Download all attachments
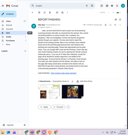Image resolution: width=128 pixels, height=135 pixels. tap(72, 81)
